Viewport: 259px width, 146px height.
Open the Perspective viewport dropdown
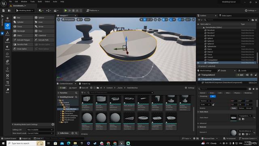point(68,19)
